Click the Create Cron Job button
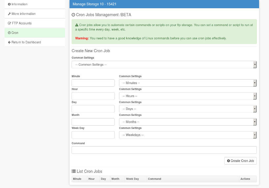269x188 pixels. coord(240,161)
